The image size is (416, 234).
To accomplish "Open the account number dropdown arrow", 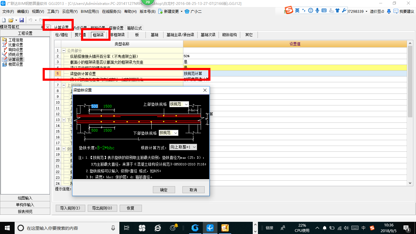I will (366, 11).
